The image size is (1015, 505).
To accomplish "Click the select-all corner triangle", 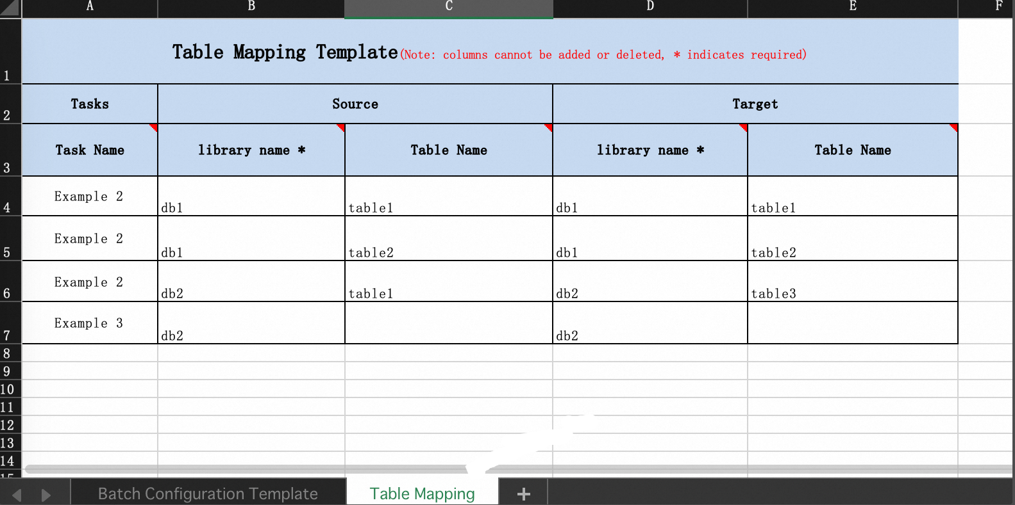I will (x=10, y=8).
